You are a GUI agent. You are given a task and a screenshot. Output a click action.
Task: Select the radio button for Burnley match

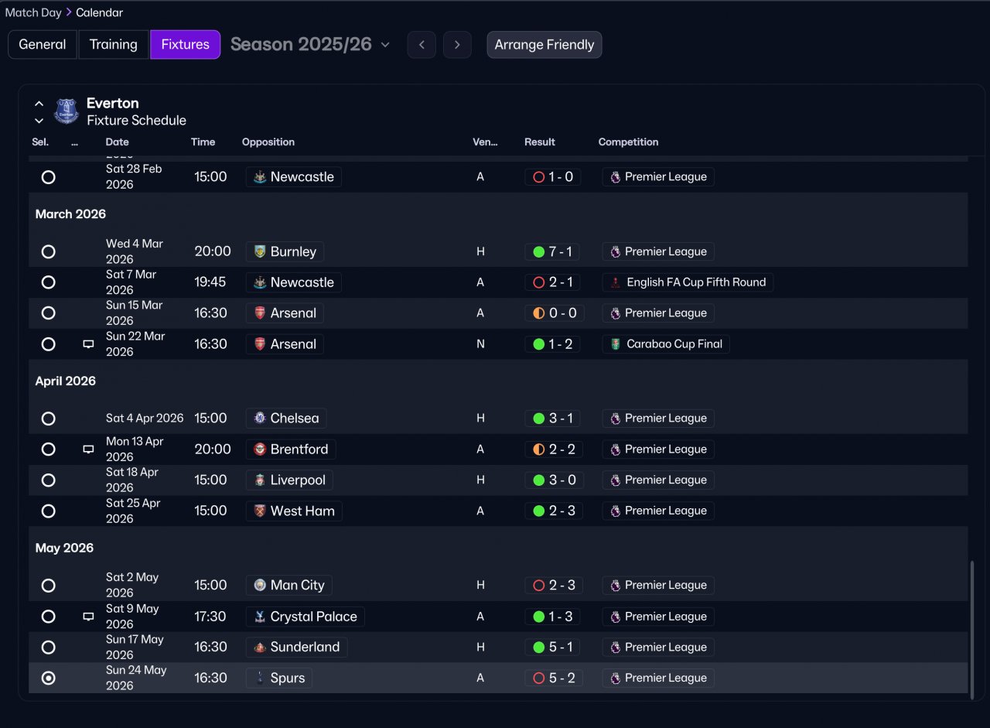tap(48, 251)
